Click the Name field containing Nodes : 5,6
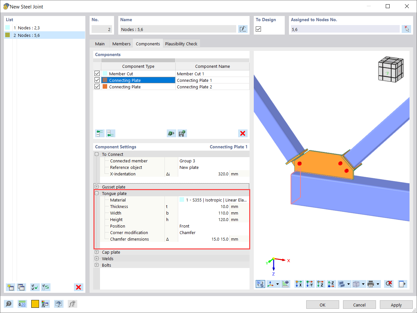The width and height of the screenshot is (417, 313). 178,29
